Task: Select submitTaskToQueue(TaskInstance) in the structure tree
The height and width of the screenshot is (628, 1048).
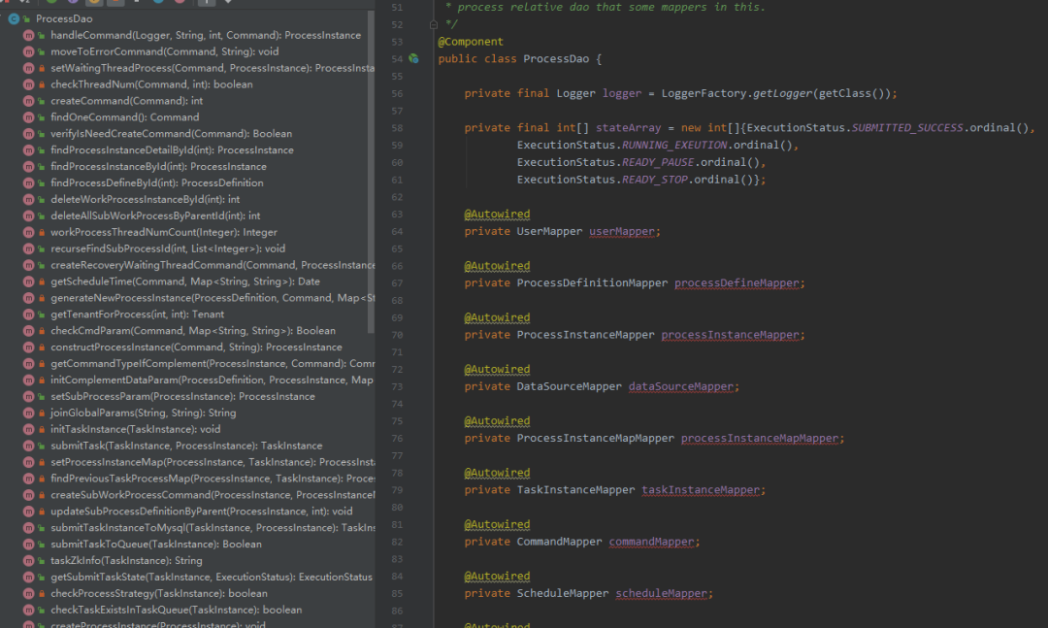Action: [x=155, y=544]
